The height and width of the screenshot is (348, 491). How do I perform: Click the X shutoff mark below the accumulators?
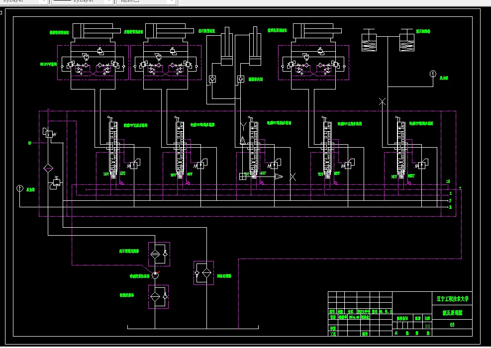pyautogui.click(x=382, y=101)
